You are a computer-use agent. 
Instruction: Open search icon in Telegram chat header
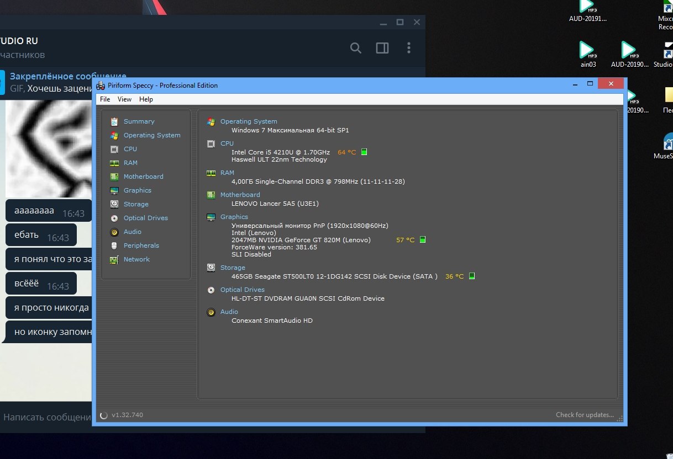[x=356, y=48]
